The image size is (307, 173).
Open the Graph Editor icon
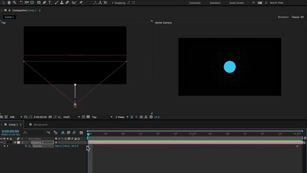[x=81, y=133]
